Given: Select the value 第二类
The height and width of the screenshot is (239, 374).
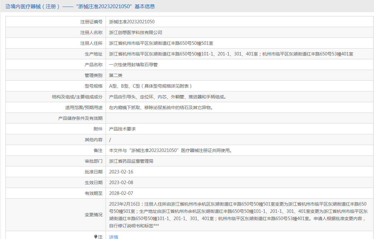Looking at the screenshot, I should (x=116, y=75).
